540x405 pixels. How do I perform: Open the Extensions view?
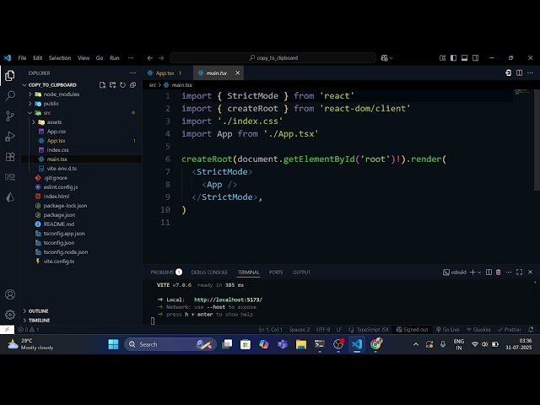pos(10,157)
